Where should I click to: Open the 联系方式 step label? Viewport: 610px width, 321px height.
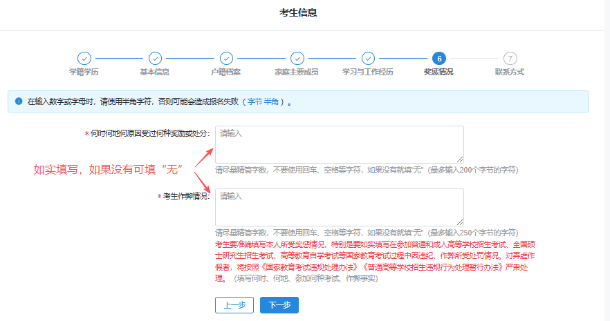pyautogui.click(x=510, y=72)
